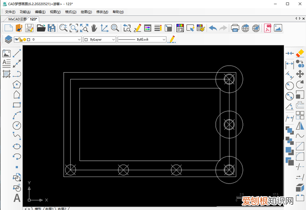Open the ByLayer color dropdown
Image resolution: width=306 pixels, height=210 pixels.
click(x=113, y=39)
